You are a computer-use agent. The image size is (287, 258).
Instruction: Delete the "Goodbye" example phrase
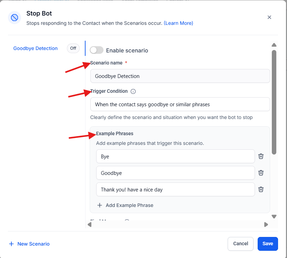click(x=261, y=173)
